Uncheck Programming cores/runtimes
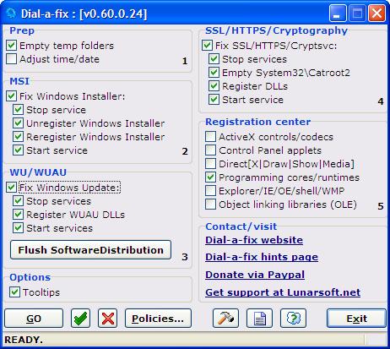390x349 pixels. [210, 177]
